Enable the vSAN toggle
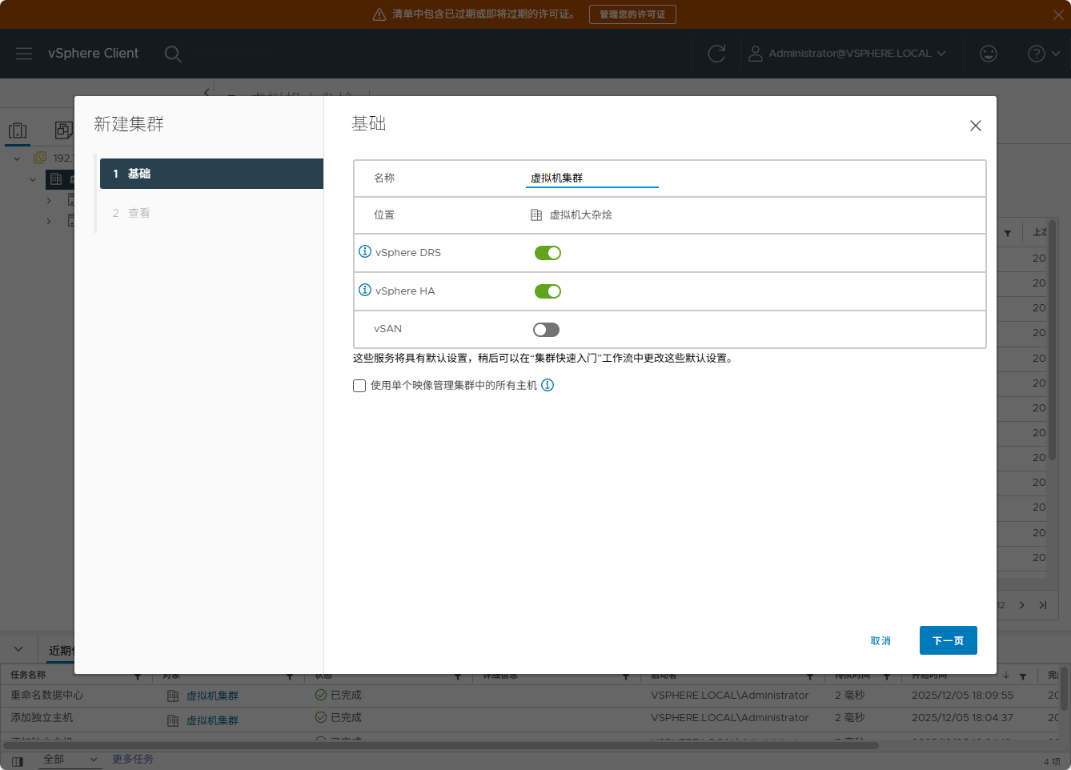Image resolution: width=1071 pixels, height=770 pixels. [547, 330]
